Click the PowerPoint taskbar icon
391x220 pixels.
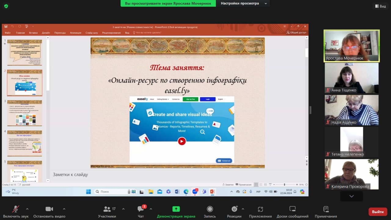(212, 192)
